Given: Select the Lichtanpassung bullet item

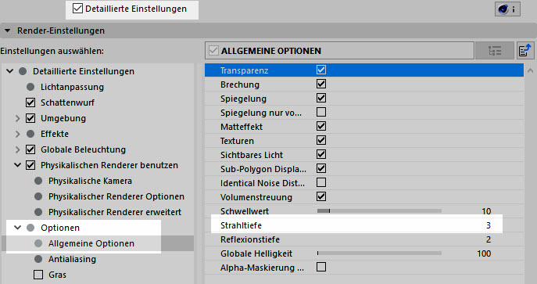Looking at the screenshot, I should [x=72, y=87].
